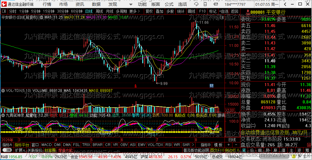Switch to the MACD indicator tab

[46, 145]
